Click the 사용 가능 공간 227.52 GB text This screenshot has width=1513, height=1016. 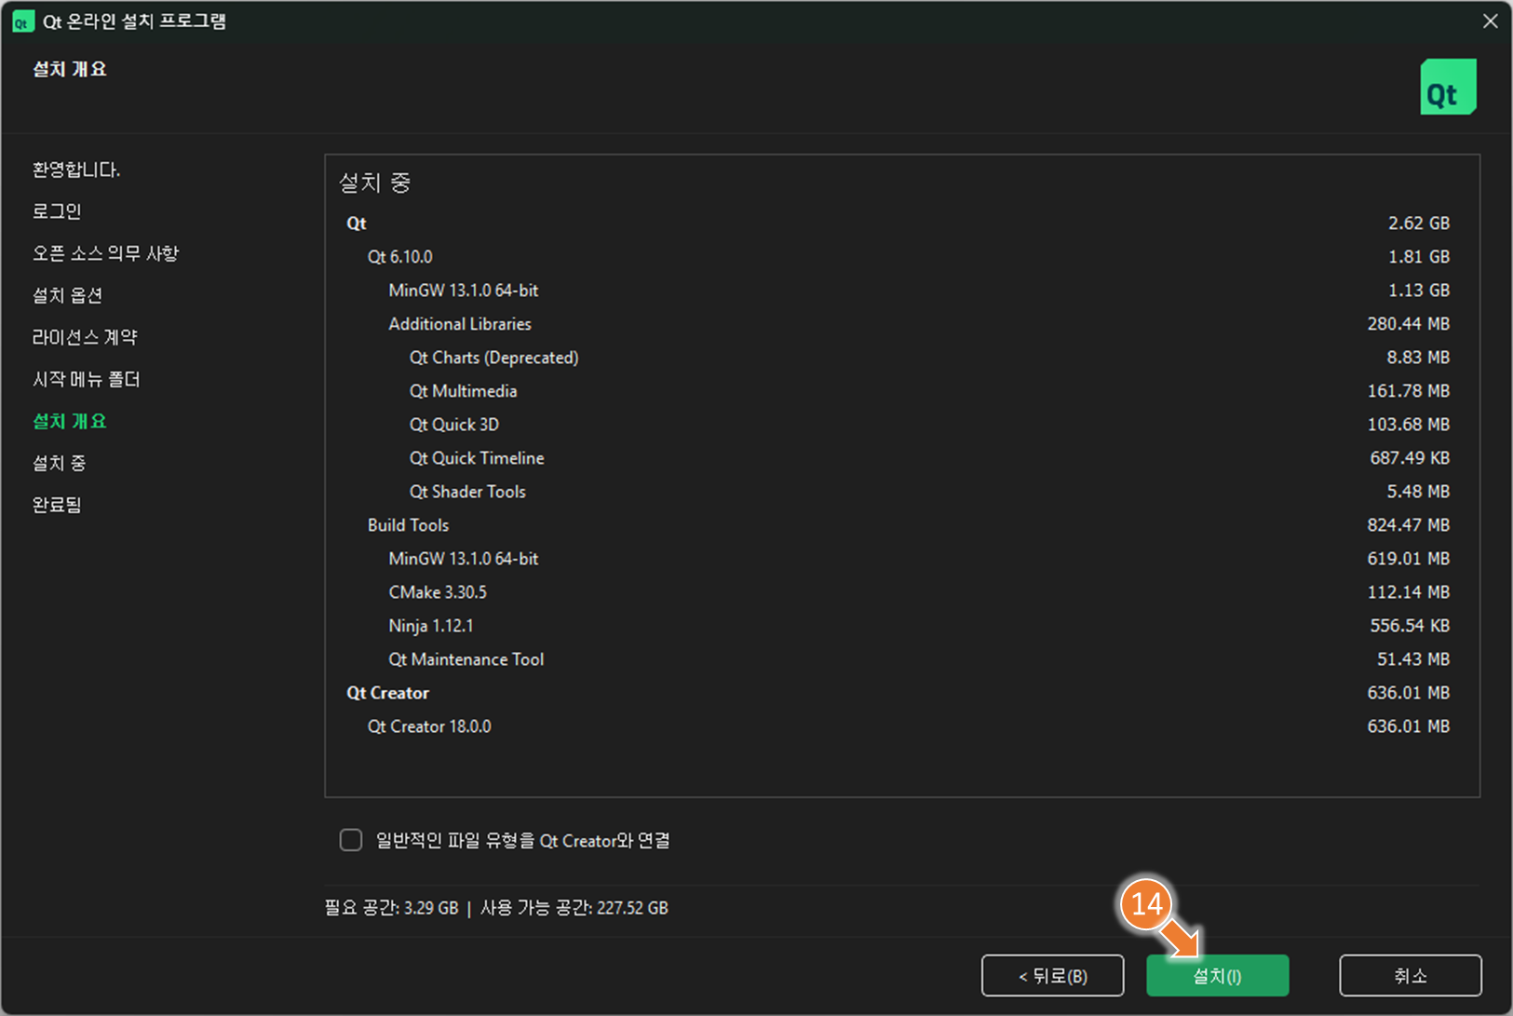[x=574, y=907]
